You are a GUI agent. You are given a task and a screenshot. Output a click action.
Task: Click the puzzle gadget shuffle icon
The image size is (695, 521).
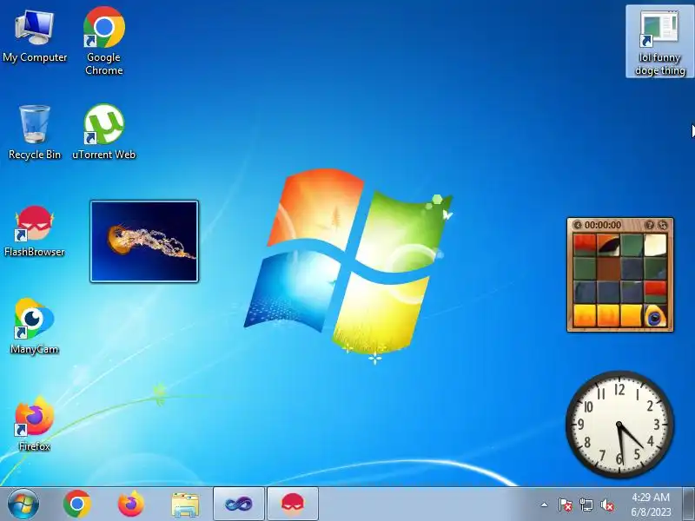663,225
